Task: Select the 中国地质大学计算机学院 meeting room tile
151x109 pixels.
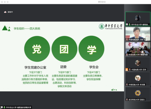Action: point(138,49)
